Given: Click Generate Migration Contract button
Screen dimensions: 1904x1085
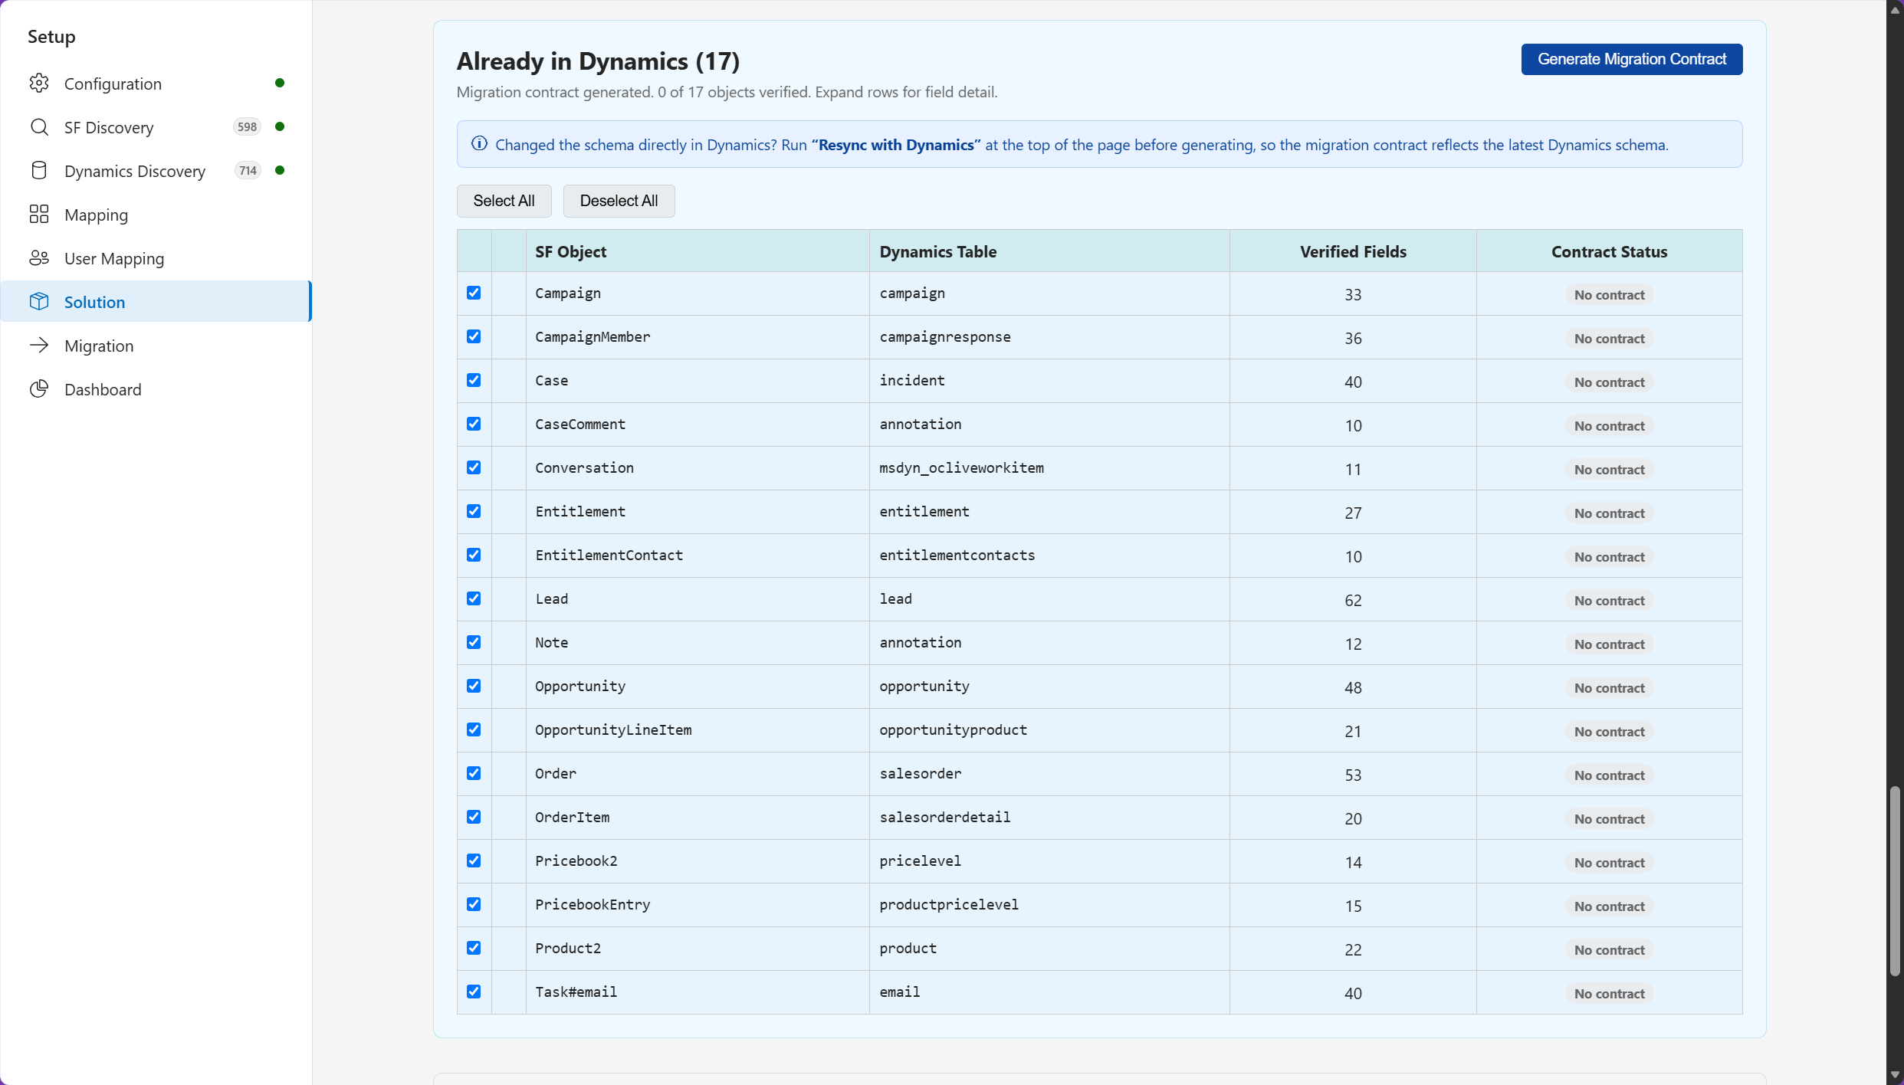Looking at the screenshot, I should click(1631, 59).
